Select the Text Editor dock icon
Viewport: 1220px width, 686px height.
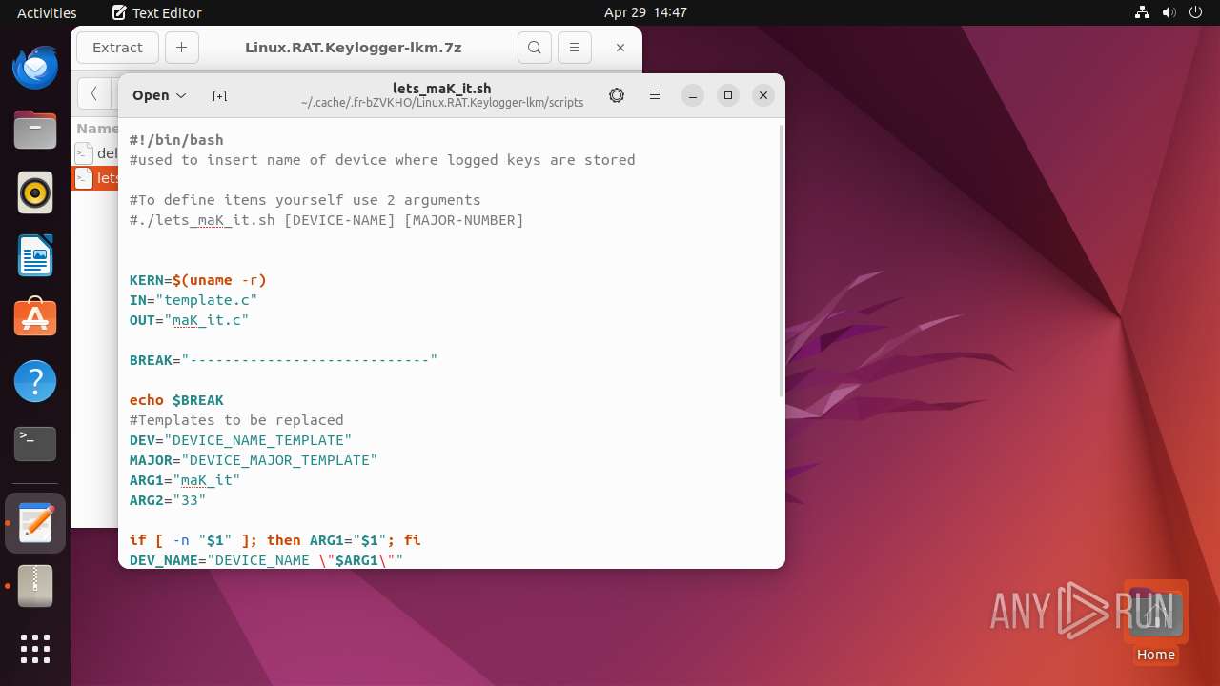35,523
